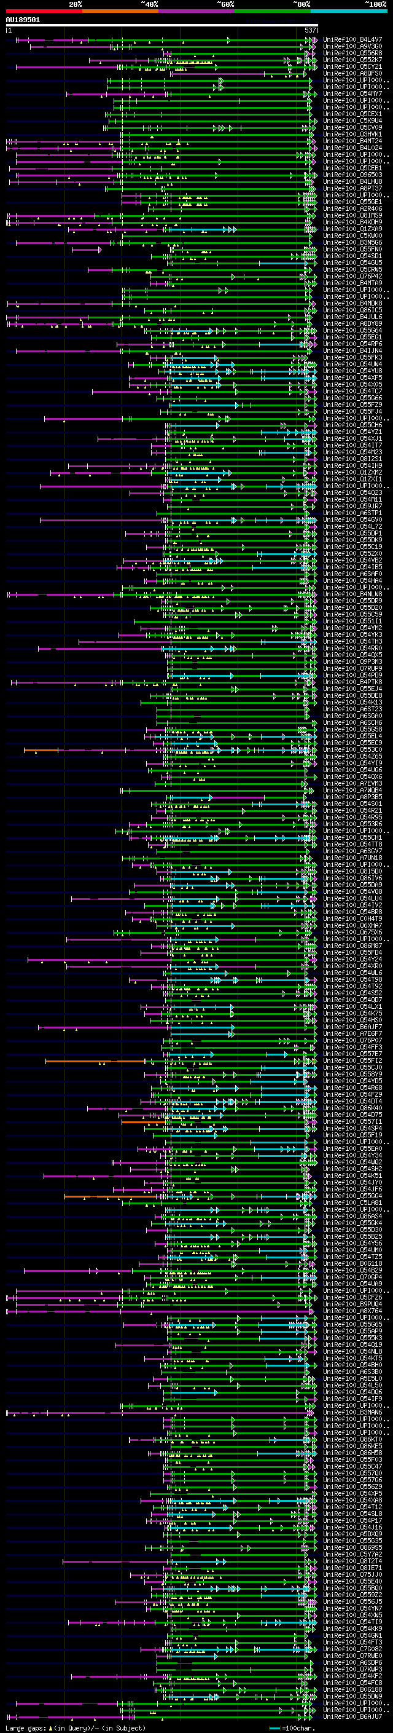The height and width of the screenshot is (1733, 393).
Task: Open UniRef100_Q55GE1 entry
Action: (x=352, y=202)
